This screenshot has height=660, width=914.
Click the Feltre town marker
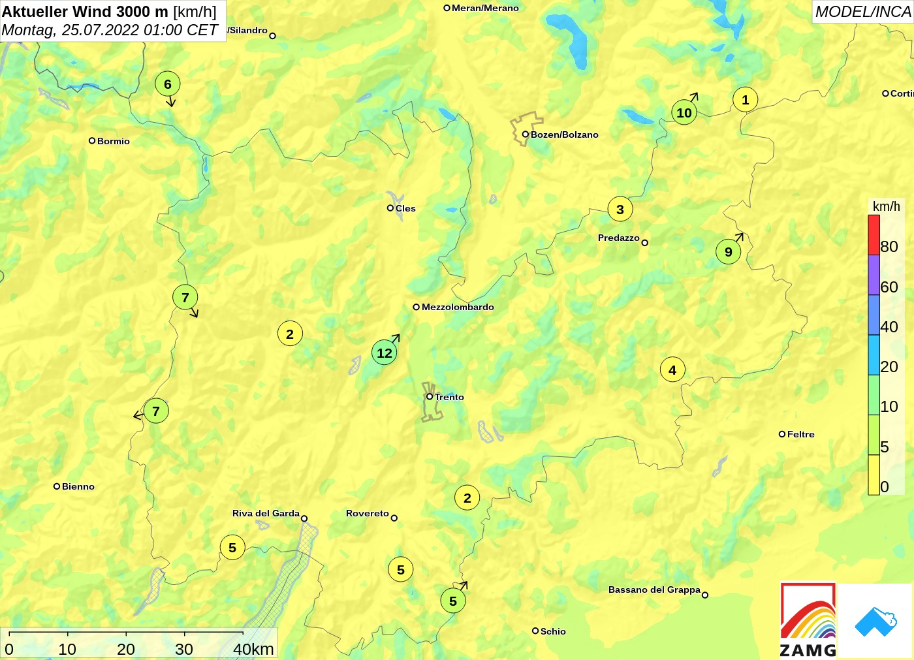click(782, 434)
